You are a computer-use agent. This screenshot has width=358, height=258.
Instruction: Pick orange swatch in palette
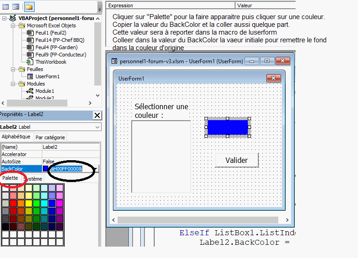(x=21, y=203)
